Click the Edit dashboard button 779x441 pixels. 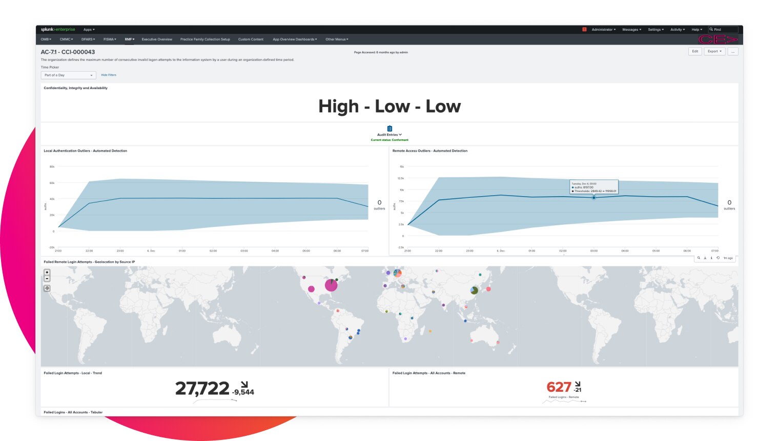click(695, 51)
